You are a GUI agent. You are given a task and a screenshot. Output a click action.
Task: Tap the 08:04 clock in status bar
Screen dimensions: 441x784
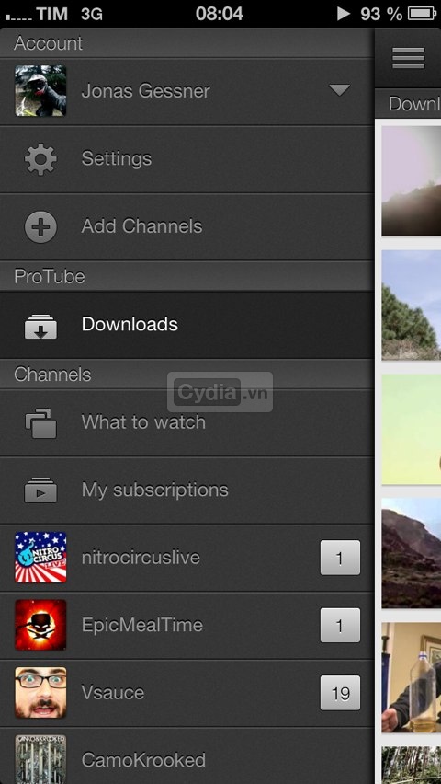220,14
